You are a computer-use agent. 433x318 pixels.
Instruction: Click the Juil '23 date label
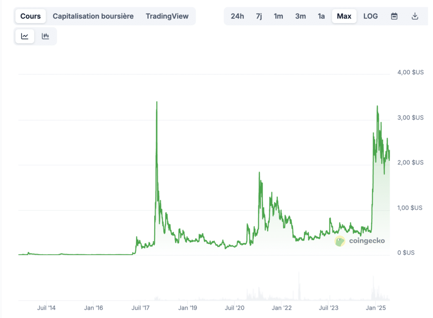click(329, 308)
